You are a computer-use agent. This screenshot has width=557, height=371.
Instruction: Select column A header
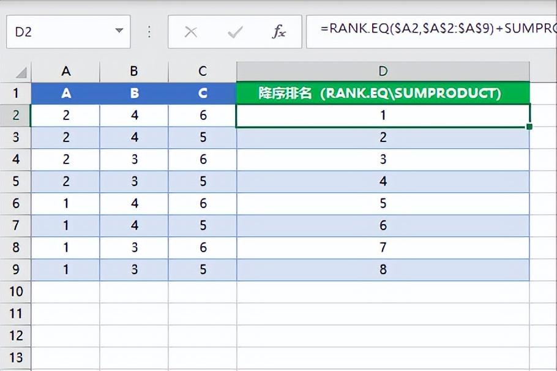point(65,72)
